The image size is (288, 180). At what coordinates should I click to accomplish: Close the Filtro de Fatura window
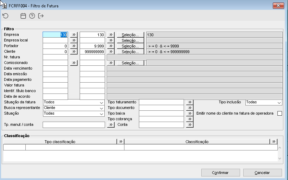[x=278, y=6]
